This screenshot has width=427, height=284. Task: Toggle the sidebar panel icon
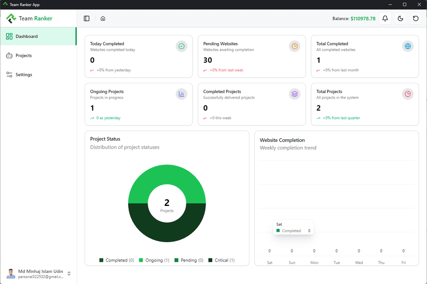(87, 19)
